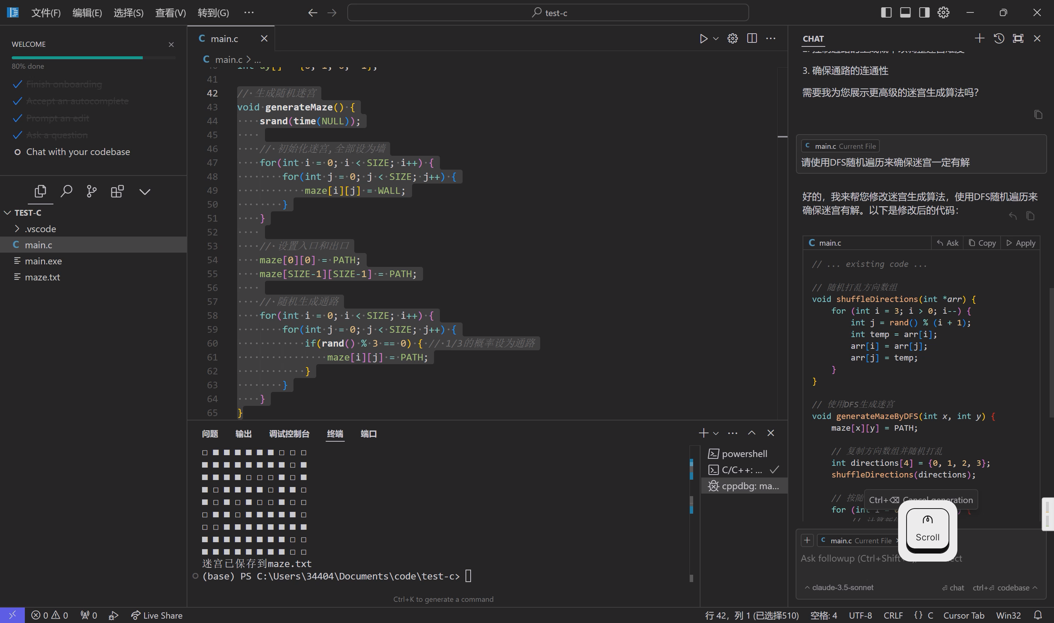Open the Explorer files view icon
1054x623 pixels.
pyautogui.click(x=40, y=192)
